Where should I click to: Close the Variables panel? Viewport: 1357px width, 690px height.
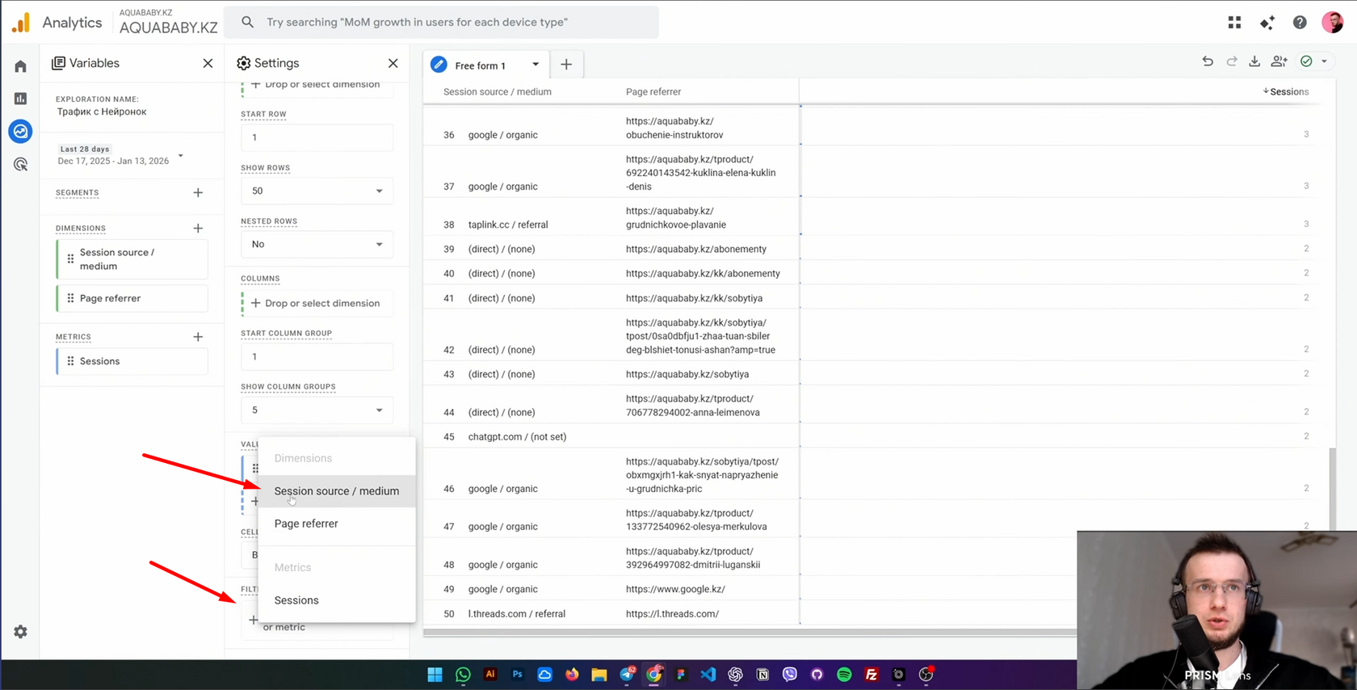208,63
